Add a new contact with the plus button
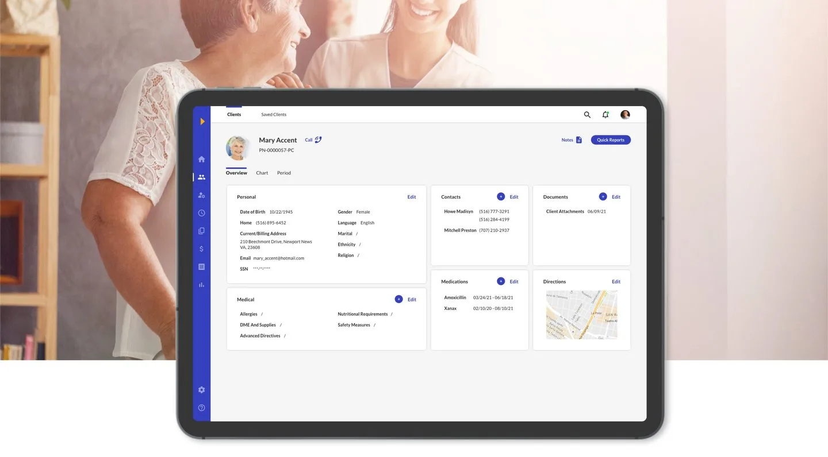The image size is (828, 457). click(x=500, y=196)
